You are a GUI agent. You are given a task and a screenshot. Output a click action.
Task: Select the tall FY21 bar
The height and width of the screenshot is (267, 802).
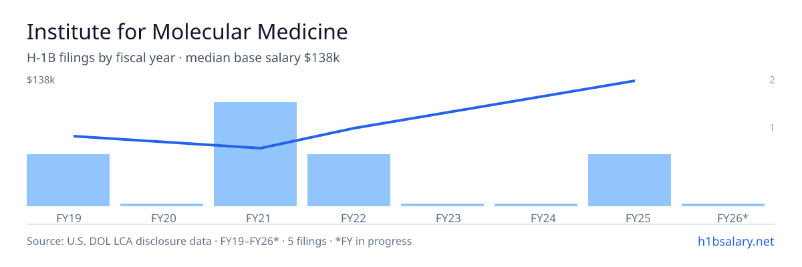click(x=255, y=154)
